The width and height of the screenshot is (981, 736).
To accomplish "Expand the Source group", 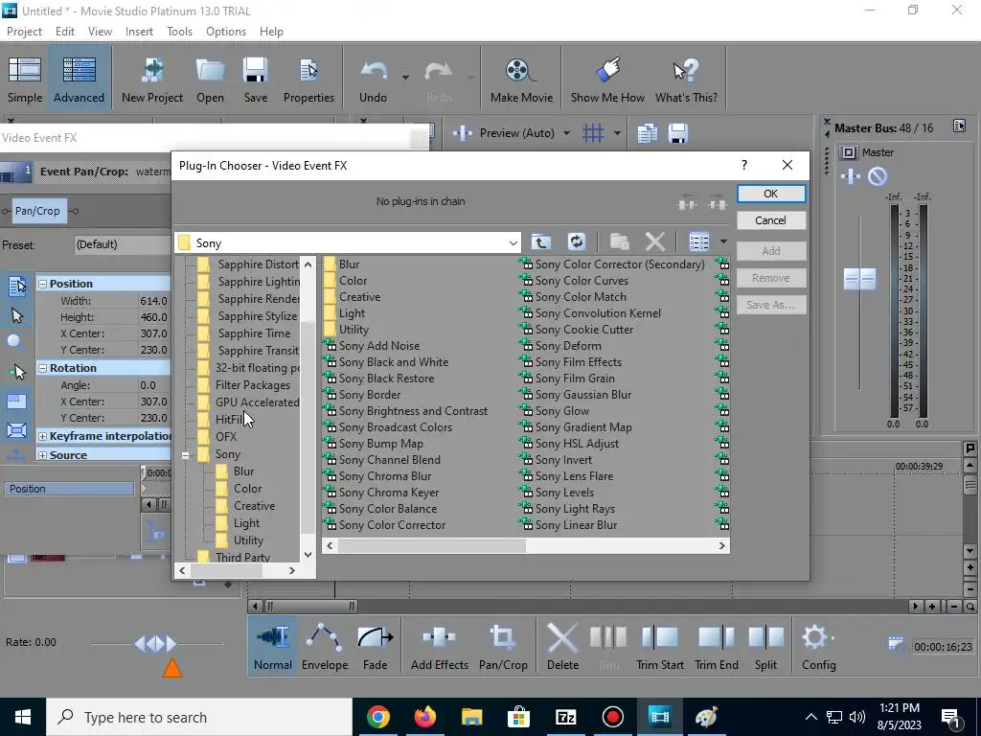I will [x=42, y=455].
